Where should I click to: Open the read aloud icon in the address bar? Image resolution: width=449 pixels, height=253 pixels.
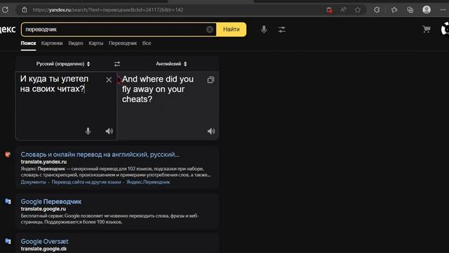point(343,10)
